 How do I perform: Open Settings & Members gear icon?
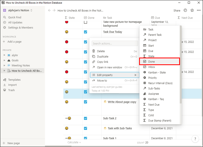[x=5, y=28]
